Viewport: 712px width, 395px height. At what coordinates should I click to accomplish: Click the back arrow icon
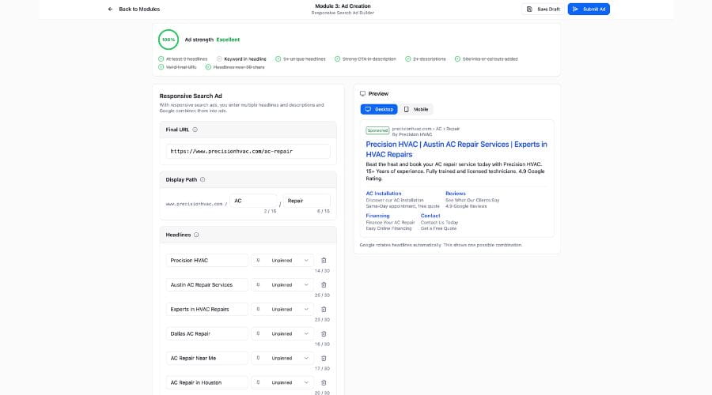111,9
